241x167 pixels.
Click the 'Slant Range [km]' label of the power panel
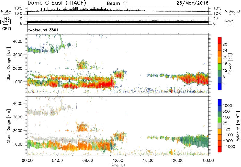tap(8, 64)
